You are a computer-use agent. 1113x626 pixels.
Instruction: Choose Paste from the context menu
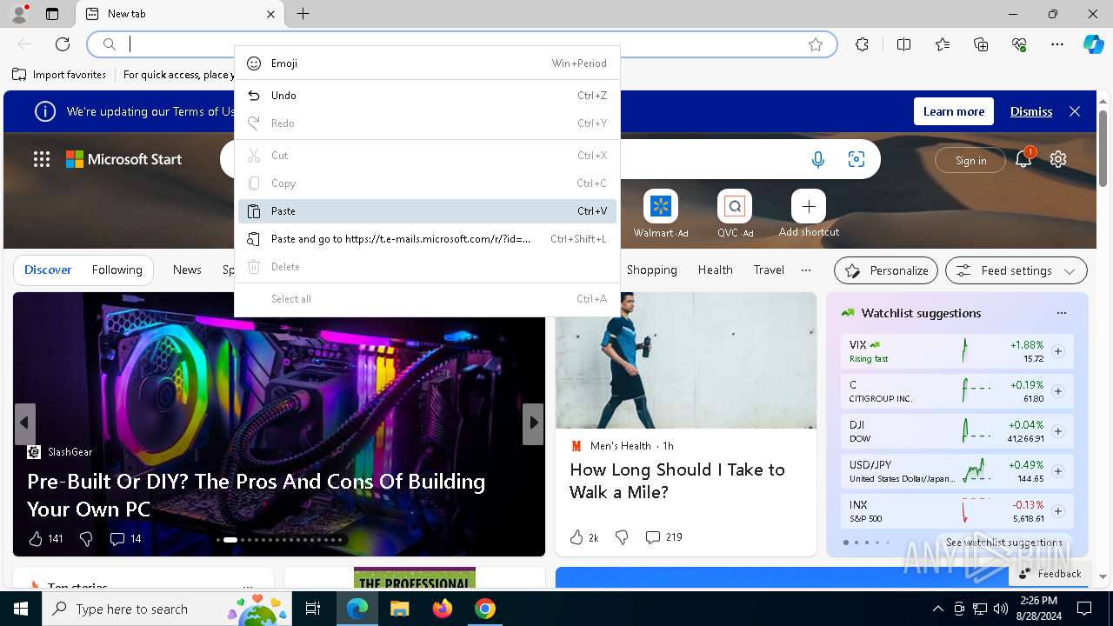click(x=427, y=211)
